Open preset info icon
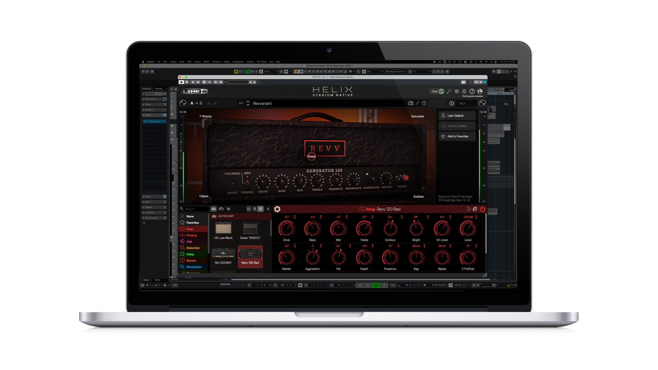 [x=424, y=103]
